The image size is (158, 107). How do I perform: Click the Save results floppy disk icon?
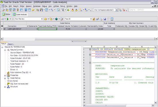pos(105,19)
